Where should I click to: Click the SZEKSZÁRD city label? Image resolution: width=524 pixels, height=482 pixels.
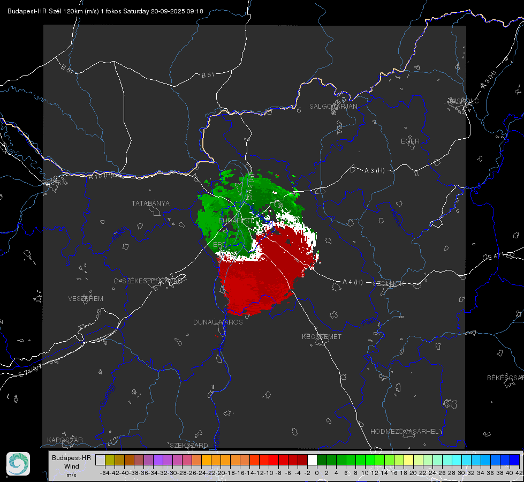pyautogui.click(x=189, y=445)
